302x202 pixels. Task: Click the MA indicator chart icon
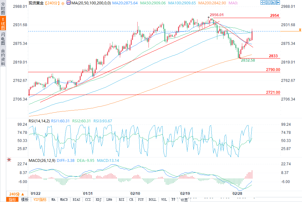[x=68, y=3]
